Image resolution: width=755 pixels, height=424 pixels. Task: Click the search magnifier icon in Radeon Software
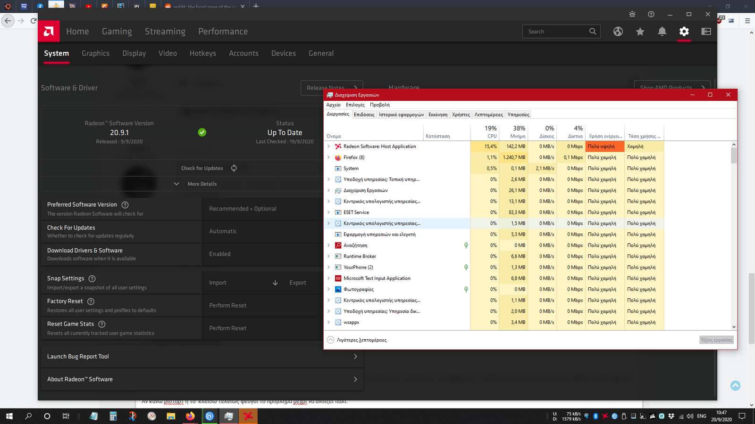click(593, 32)
